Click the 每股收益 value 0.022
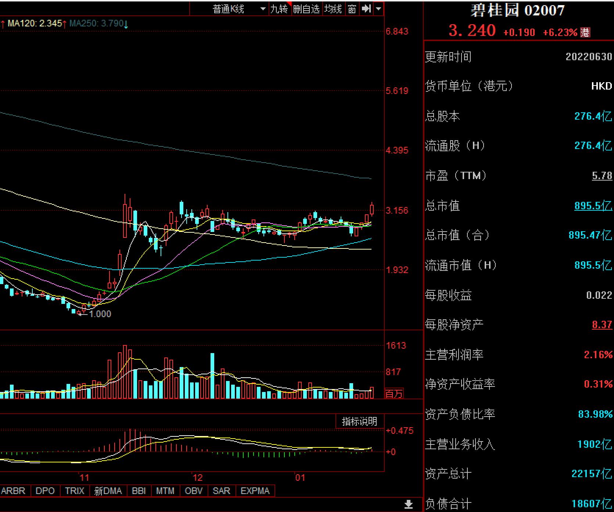 coord(599,295)
